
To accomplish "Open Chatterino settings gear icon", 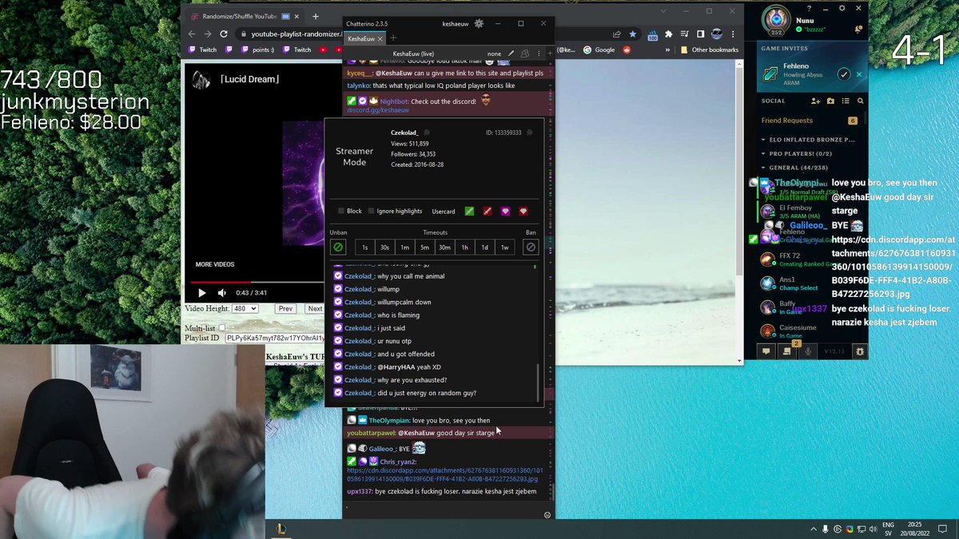I will (479, 24).
